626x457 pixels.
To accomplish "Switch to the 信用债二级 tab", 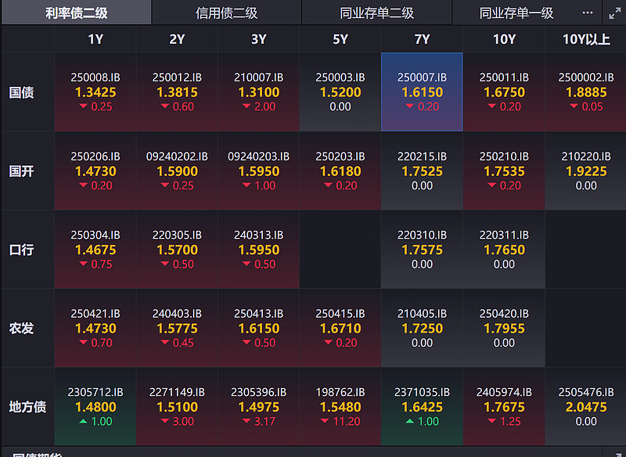I will click(224, 13).
